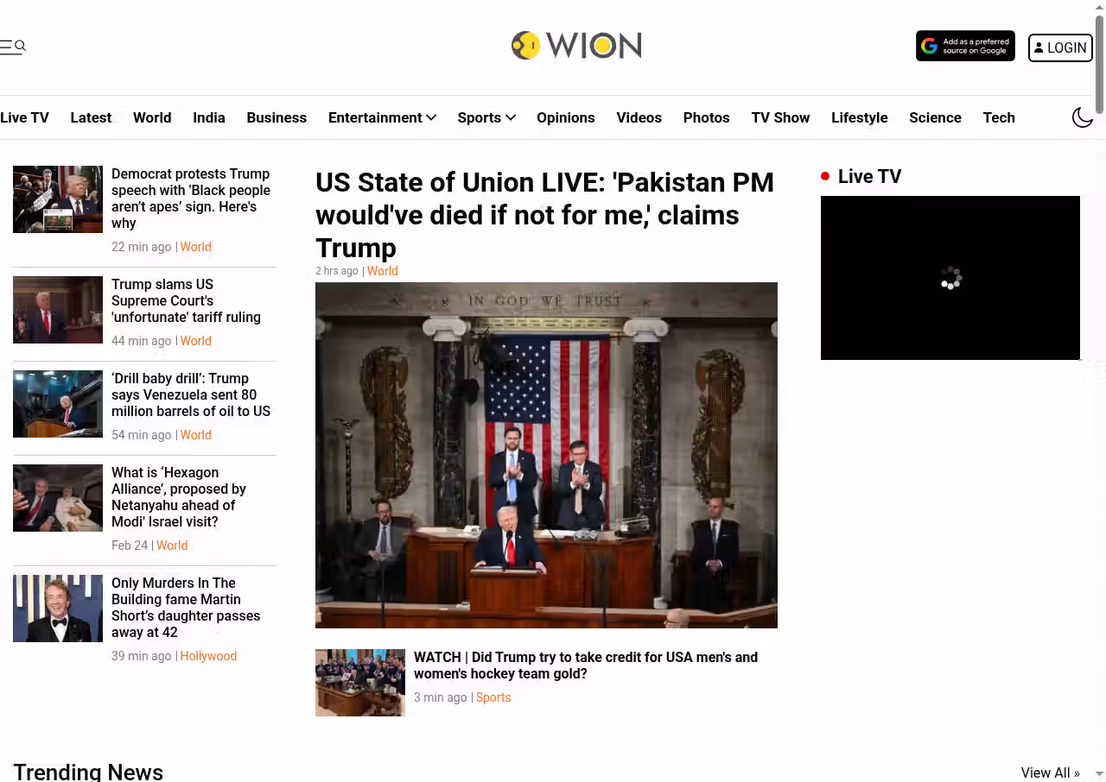Image resolution: width=1106 pixels, height=782 pixels.
Task: Click the Sports tag under hockey story
Action: pos(493,697)
